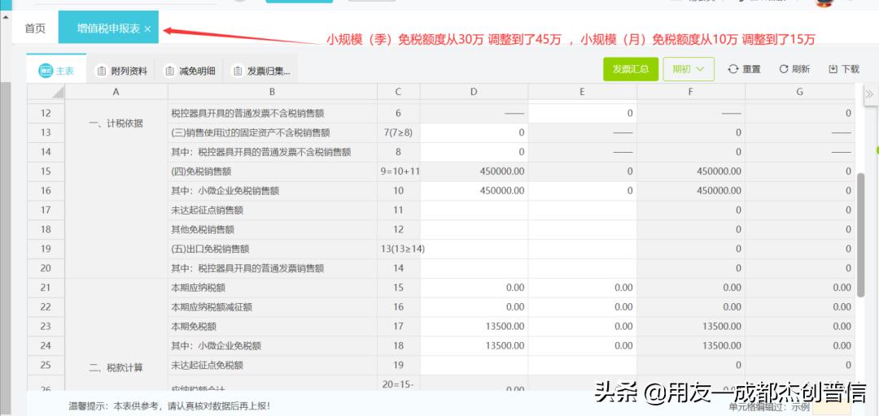Click the 发票汇总 button
879x416 pixels.
(631, 69)
